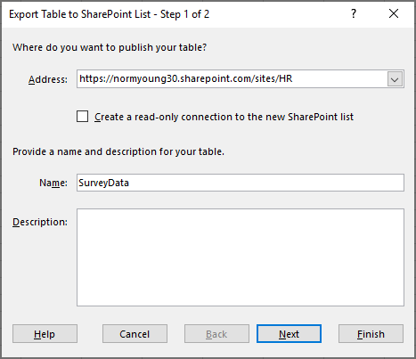Click the Back button
The height and width of the screenshot is (359, 416).
(216, 334)
